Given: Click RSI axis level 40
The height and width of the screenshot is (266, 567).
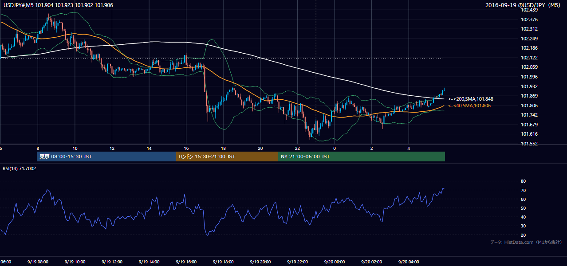Looking at the screenshot, I should [524, 217].
